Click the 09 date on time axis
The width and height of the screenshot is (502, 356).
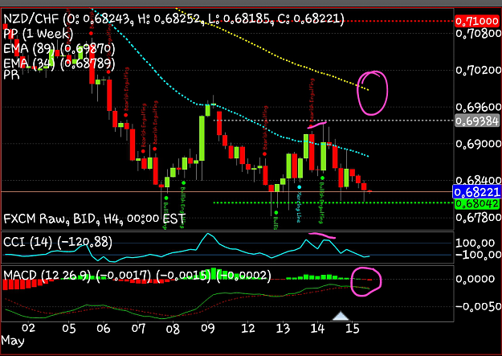207,328
